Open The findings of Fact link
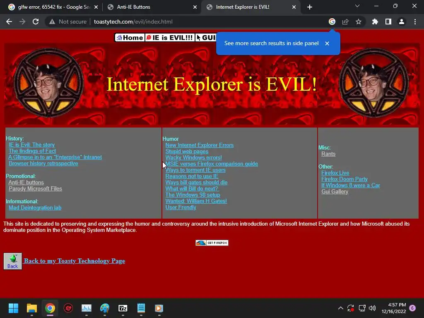The height and width of the screenshot is (318, 424). (x=32, y=151)
